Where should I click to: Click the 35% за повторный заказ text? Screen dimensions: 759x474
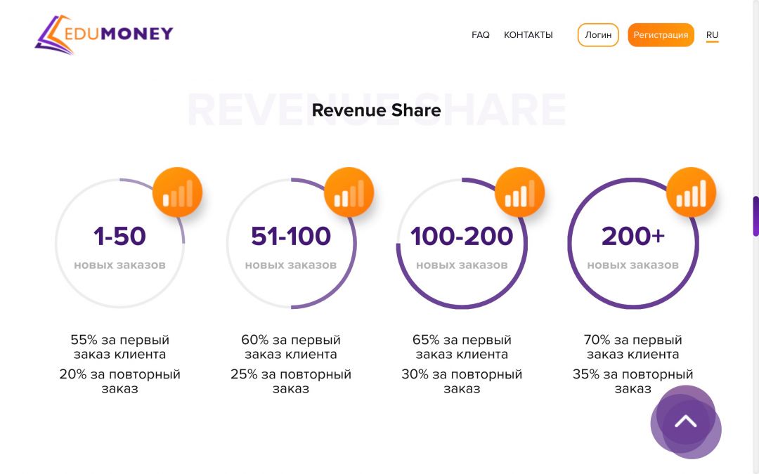[632, 381]
